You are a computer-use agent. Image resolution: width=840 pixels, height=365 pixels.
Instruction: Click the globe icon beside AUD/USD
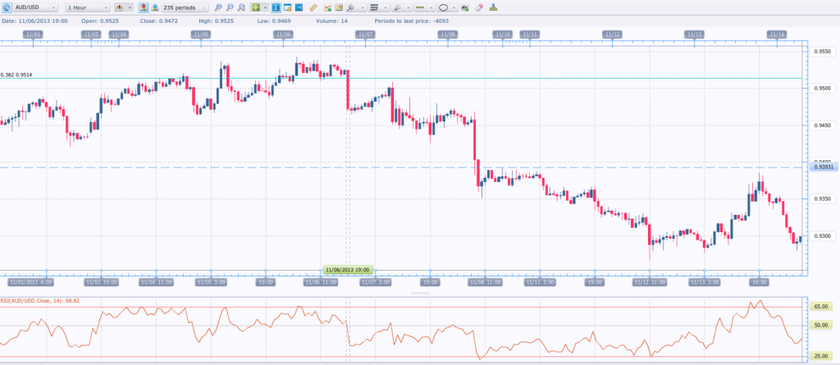[7, 7]
